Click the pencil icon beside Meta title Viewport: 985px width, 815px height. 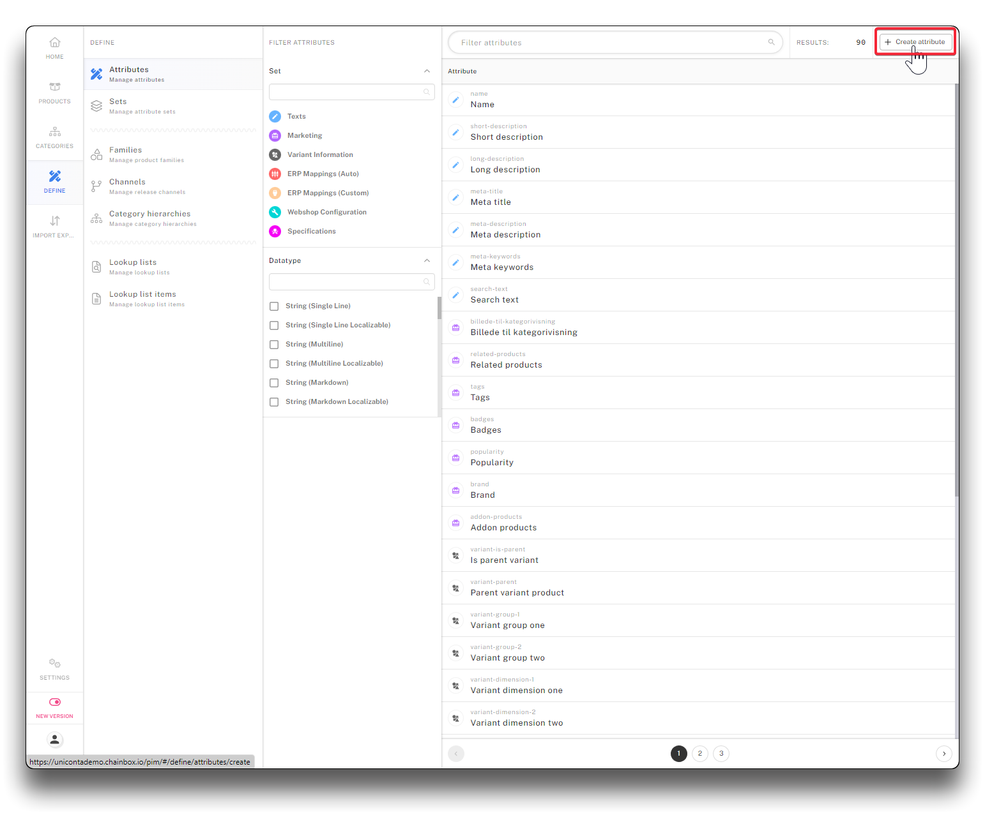456,197
